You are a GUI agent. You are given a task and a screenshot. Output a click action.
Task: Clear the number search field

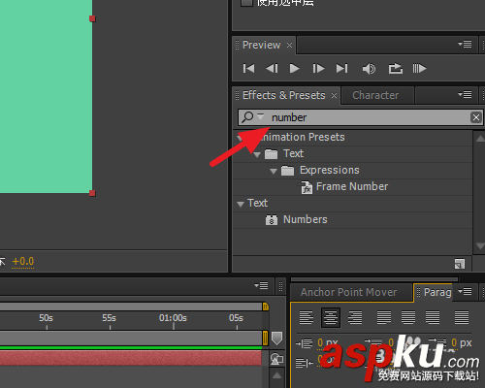476,117
